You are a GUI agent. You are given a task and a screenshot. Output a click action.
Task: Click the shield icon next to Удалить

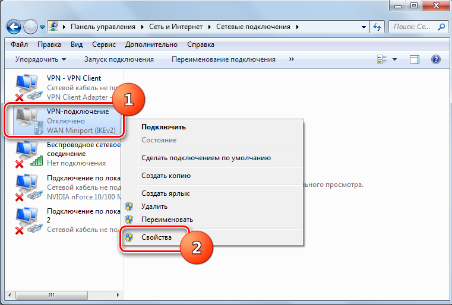point(129,206)
